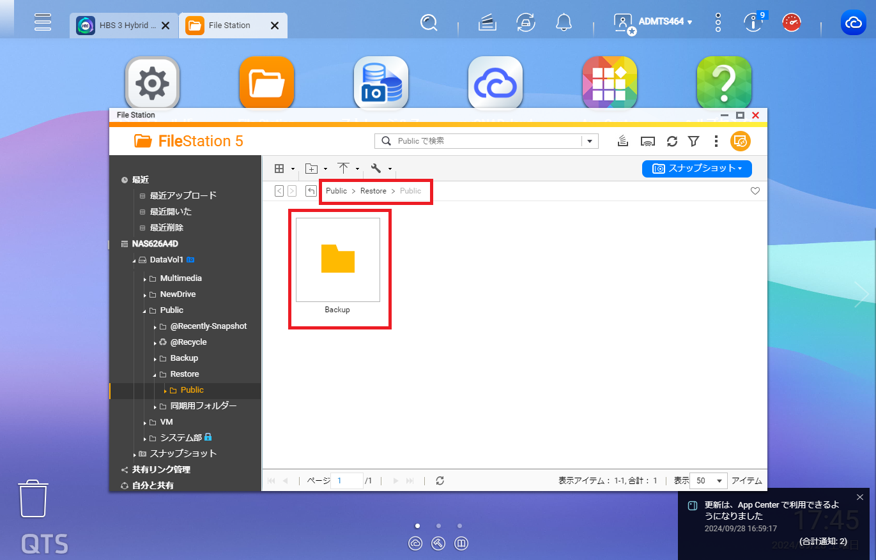876x560 pixels.
Task: Open the myQNAPcloud desktop icon
Action: 495,83
